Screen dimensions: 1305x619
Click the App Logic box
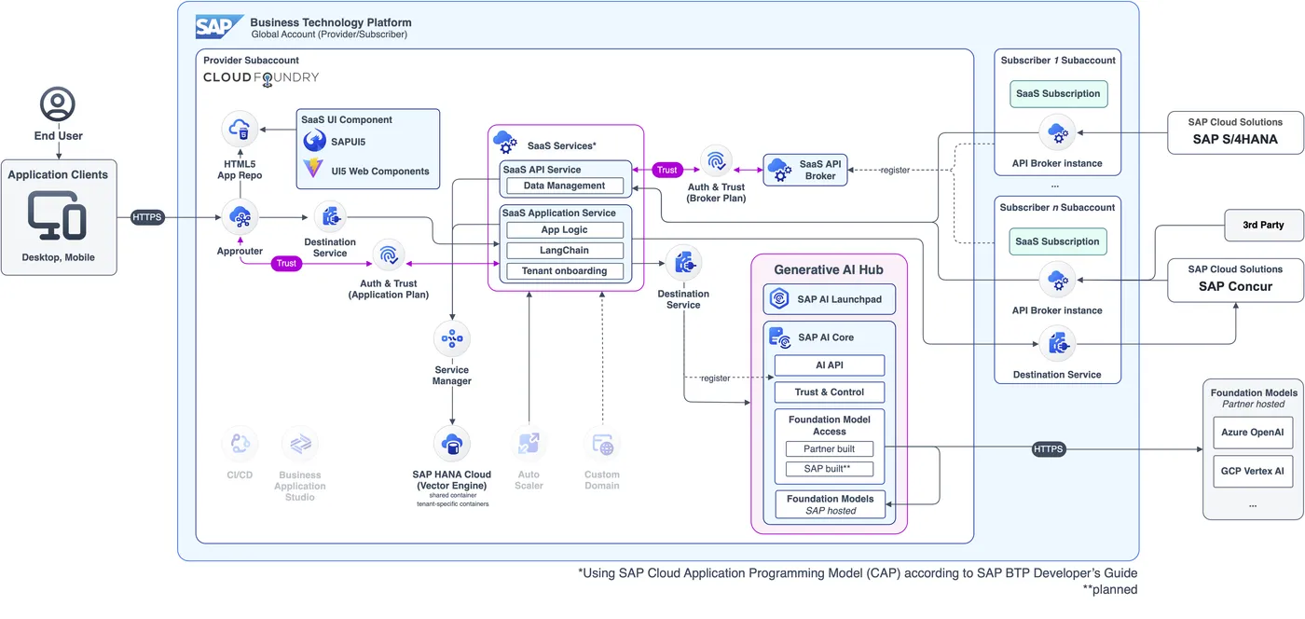coord(564,230)
